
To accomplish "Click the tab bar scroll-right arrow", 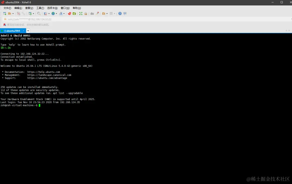I will point(289,31).
